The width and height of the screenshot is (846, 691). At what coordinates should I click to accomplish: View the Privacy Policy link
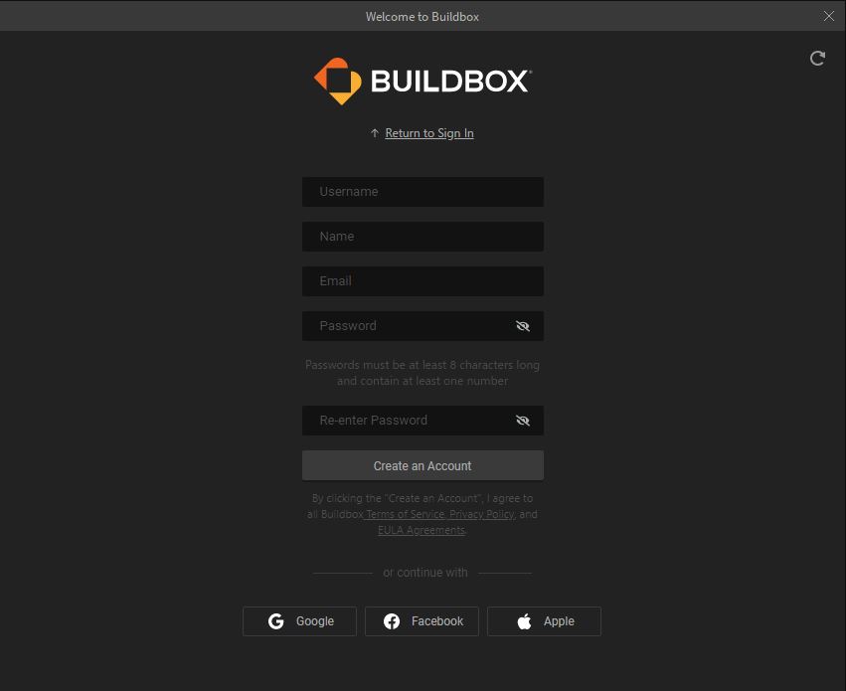tap(481, 514)
